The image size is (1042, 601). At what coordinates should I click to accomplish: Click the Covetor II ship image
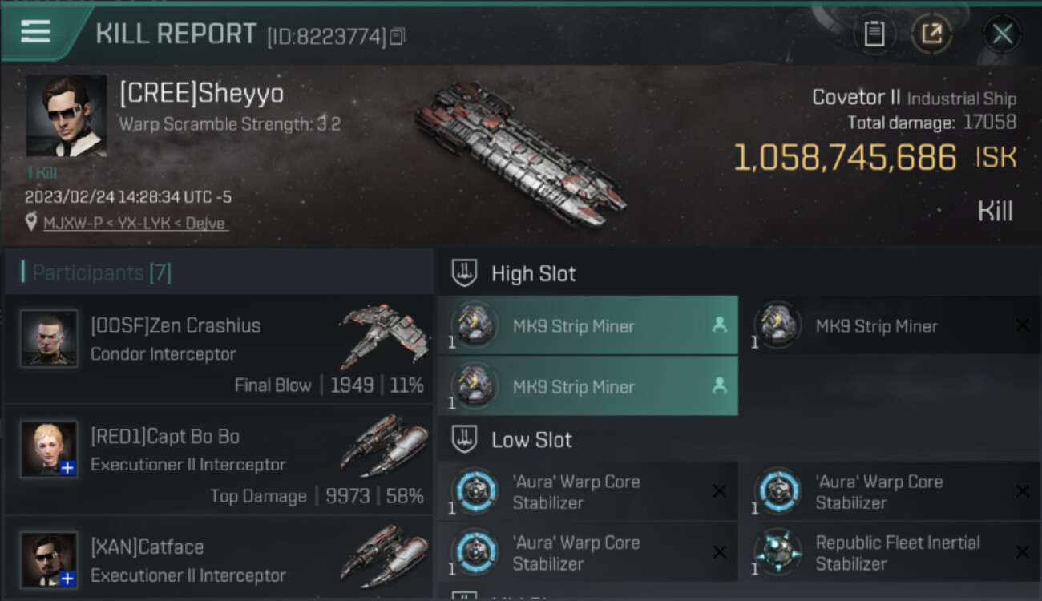[x=521, y=152]
